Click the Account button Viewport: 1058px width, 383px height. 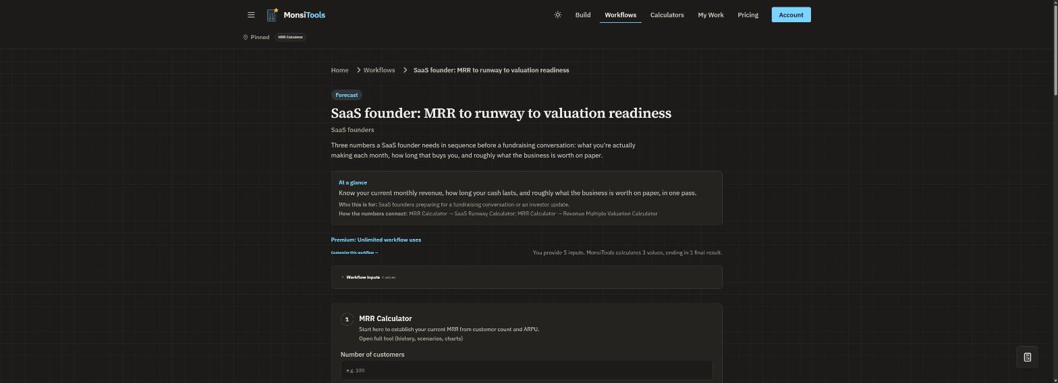(791, 15)
